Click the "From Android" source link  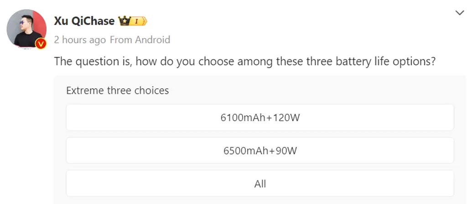140,40
